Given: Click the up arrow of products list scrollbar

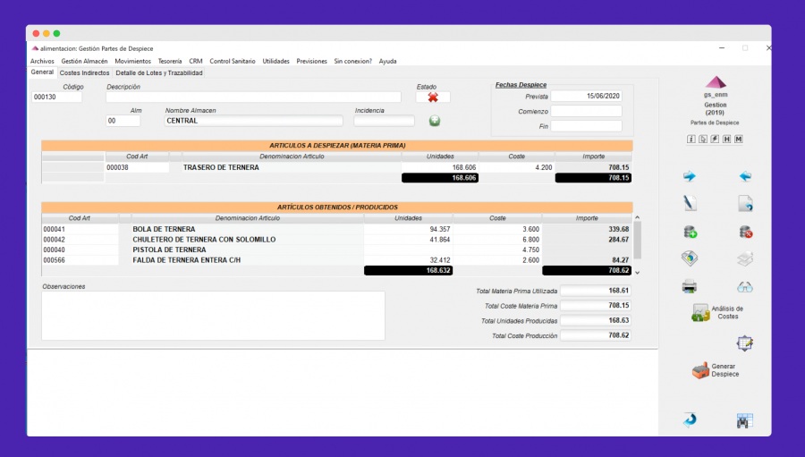Looking at the screenshot, I should (x=637, y=217).
